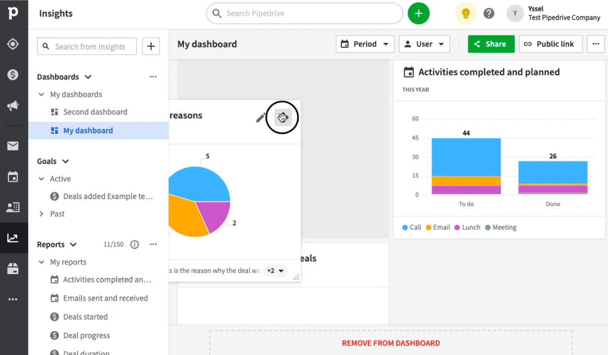Toggle Email legend item

click(x=438, y=228)
